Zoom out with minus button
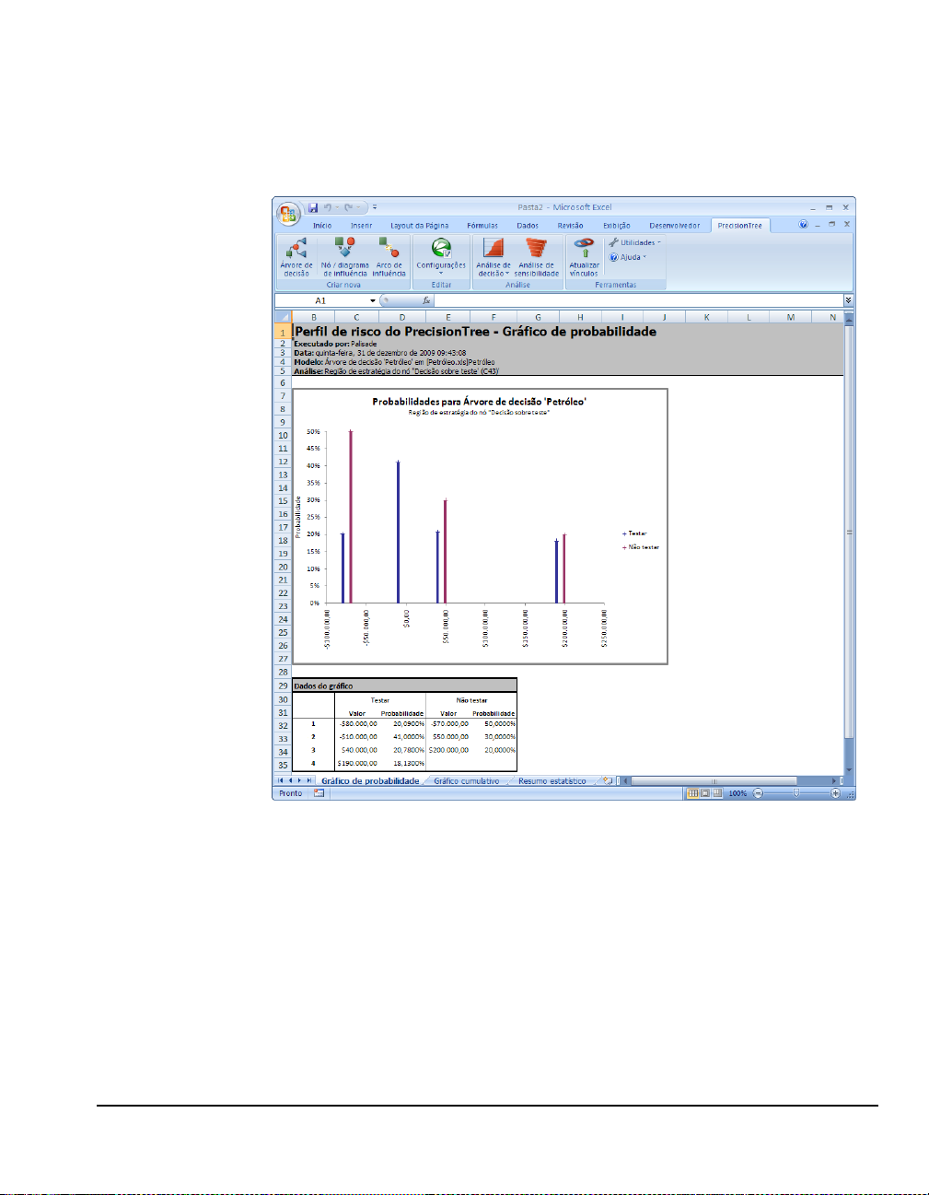This screenshot has width=929, height=1195. (758, 793)
